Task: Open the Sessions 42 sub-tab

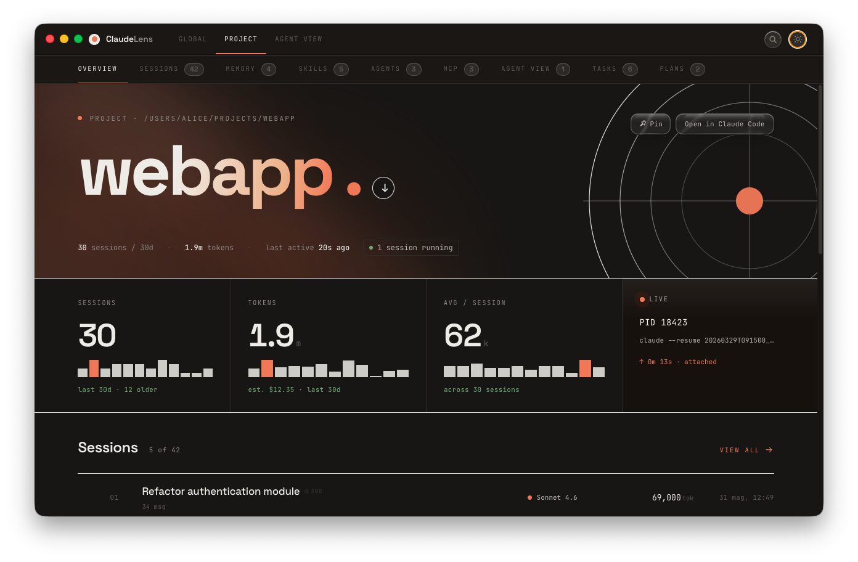Action: coord(171,69)
